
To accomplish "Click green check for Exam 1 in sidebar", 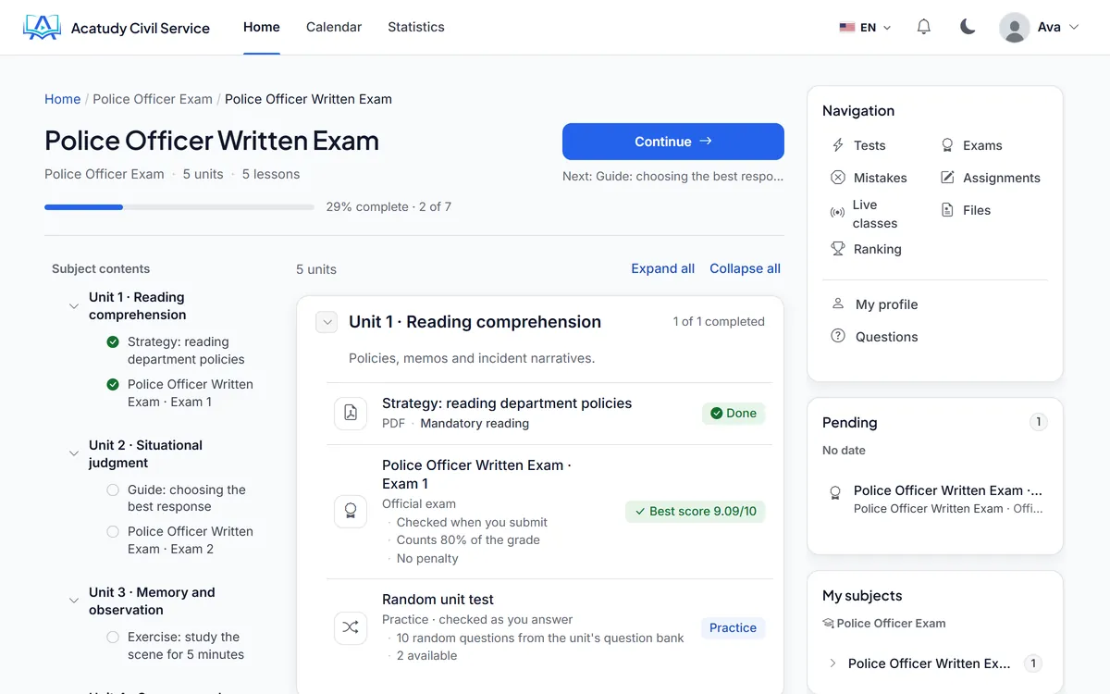I will (x=113, y=384).
